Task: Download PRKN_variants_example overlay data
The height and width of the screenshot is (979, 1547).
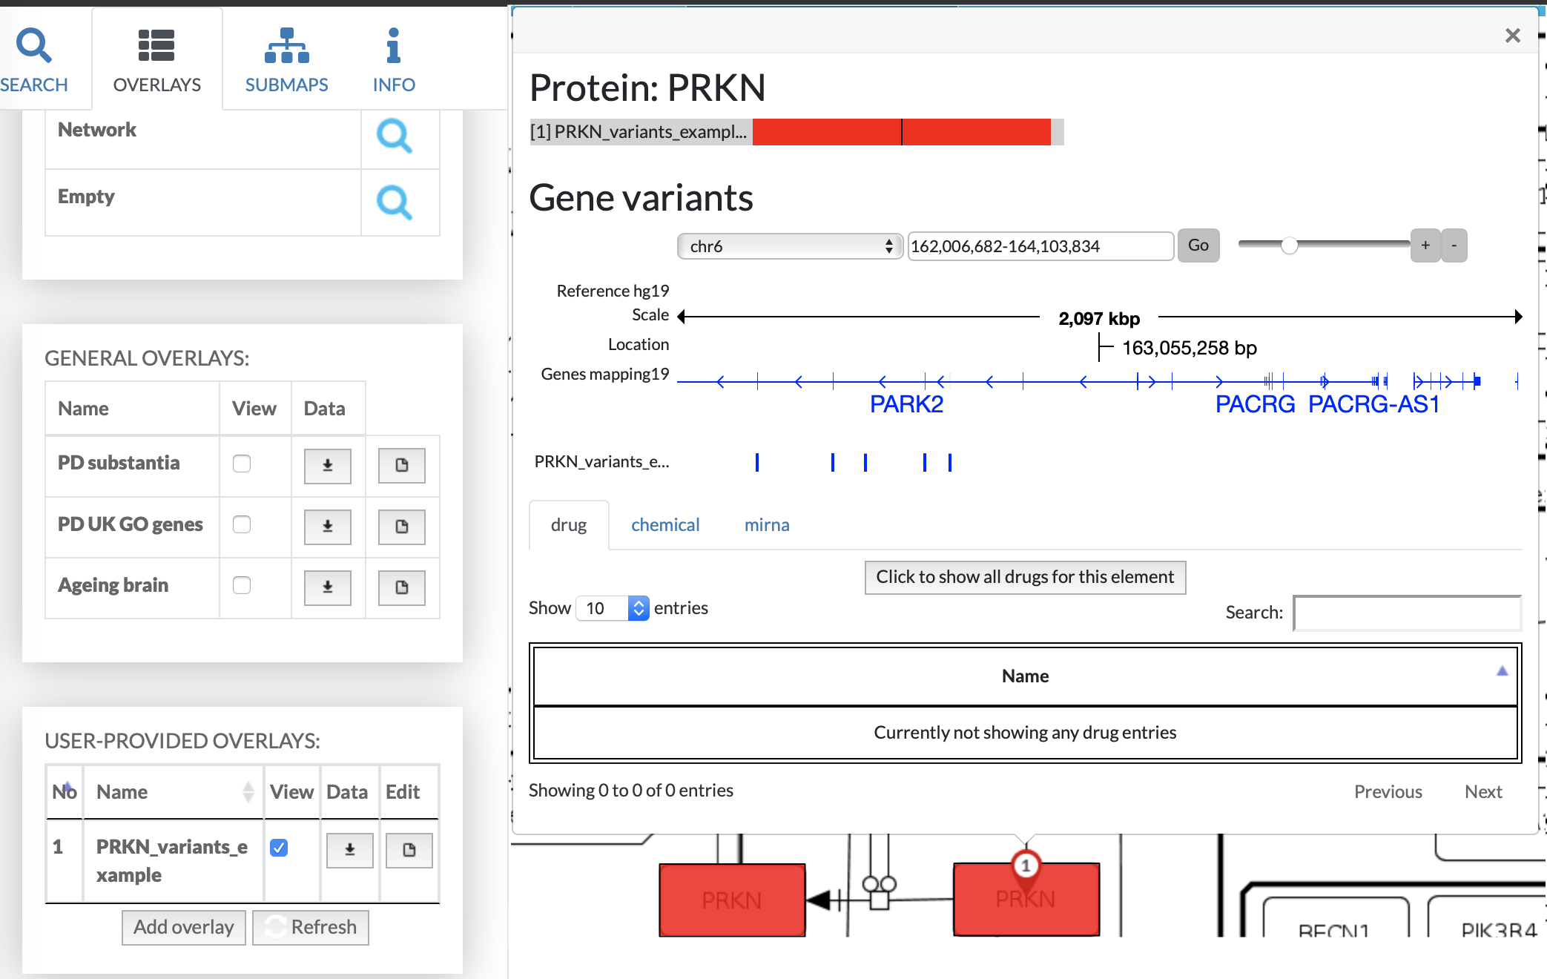Action: pos(349,850)
